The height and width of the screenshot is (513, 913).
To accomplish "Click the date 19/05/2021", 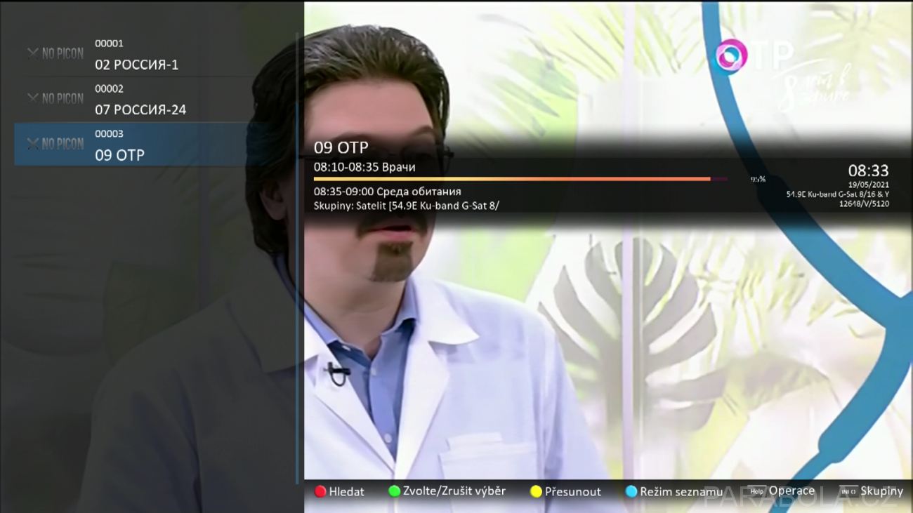I will (x=869, y=185).
